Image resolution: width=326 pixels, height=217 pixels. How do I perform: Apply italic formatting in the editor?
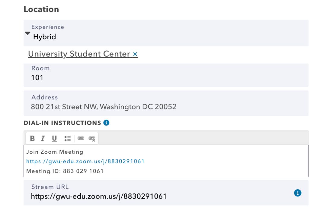43,138
